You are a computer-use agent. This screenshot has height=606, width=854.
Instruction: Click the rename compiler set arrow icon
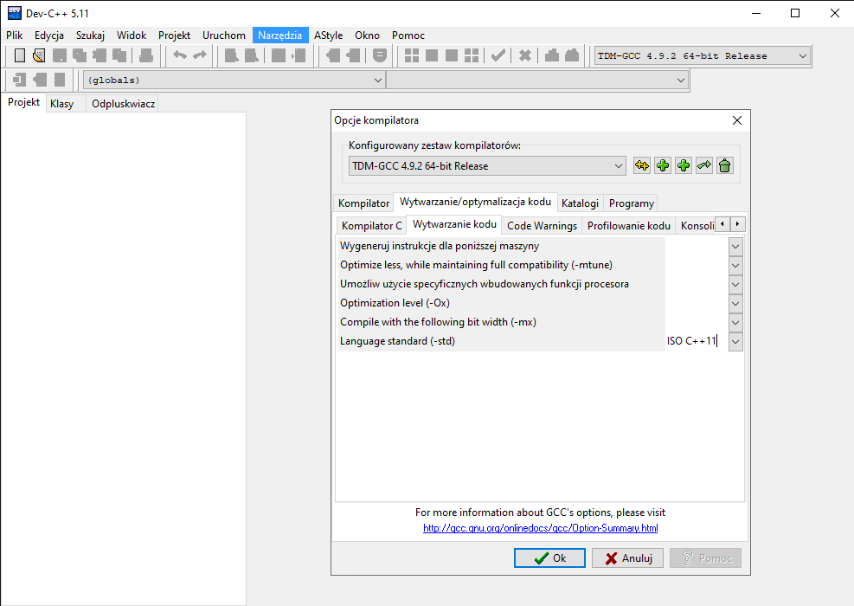704,165
